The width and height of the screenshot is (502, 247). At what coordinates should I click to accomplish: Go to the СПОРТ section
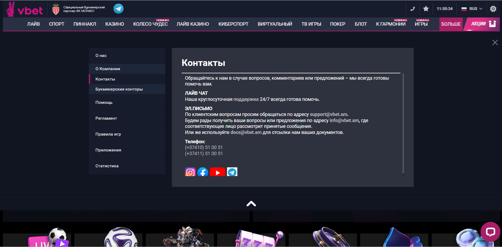click(56, 24)
